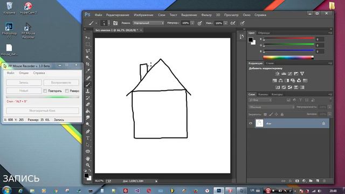Open the tool preset picker arrow
Viewport: 345px width, 194px height.
coord(96,23)
